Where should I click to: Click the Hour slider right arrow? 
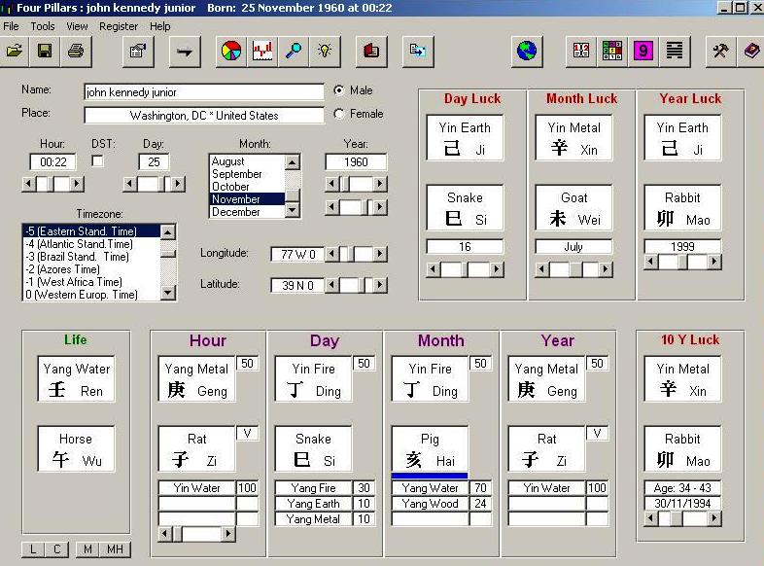77,184
